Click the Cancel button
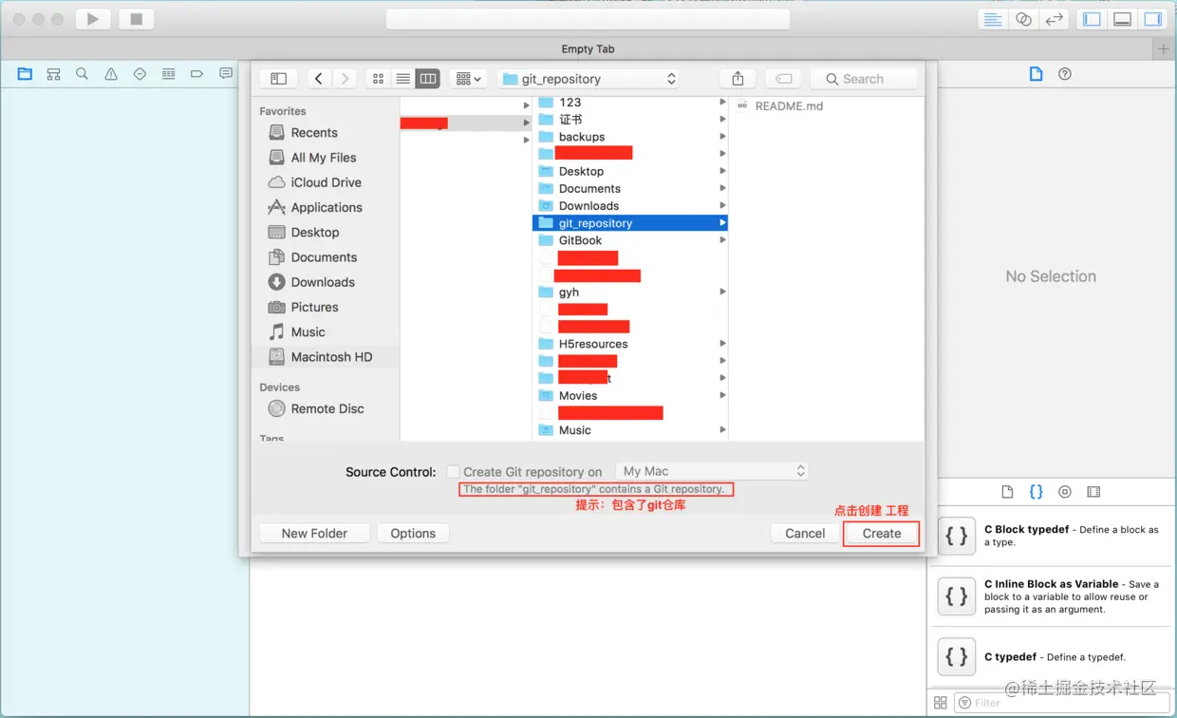The width and height of the screenshot is (1177, 718). 805,534
